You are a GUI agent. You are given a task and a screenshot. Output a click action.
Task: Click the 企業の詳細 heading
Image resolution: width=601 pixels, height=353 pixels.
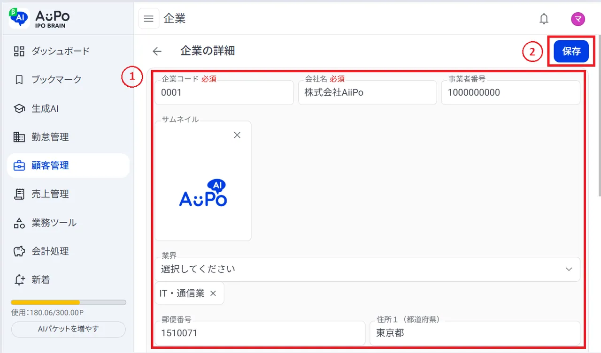click(208, 51)
